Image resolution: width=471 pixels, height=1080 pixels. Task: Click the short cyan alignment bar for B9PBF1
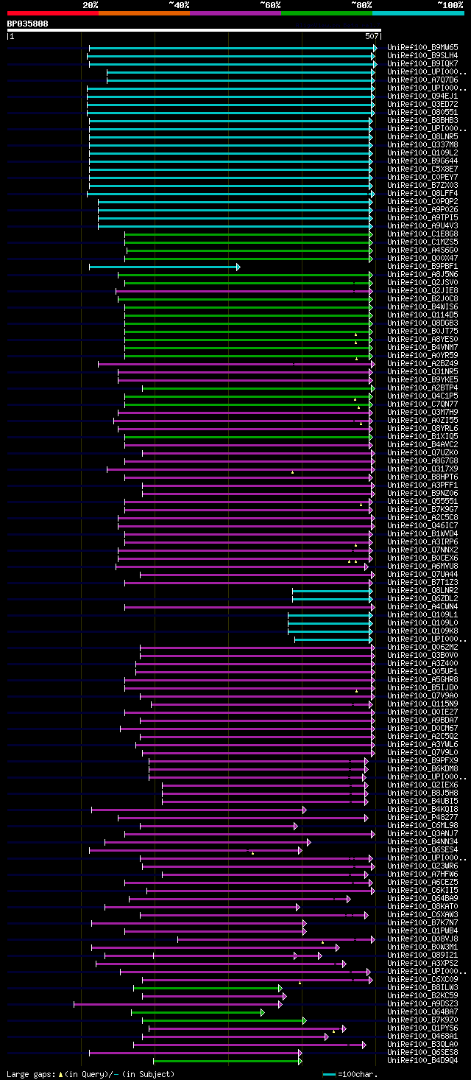point(164,267)
